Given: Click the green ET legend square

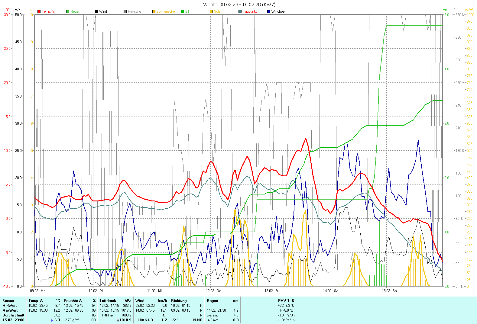Looking at the screenshot, I should [x=183, y=11].
